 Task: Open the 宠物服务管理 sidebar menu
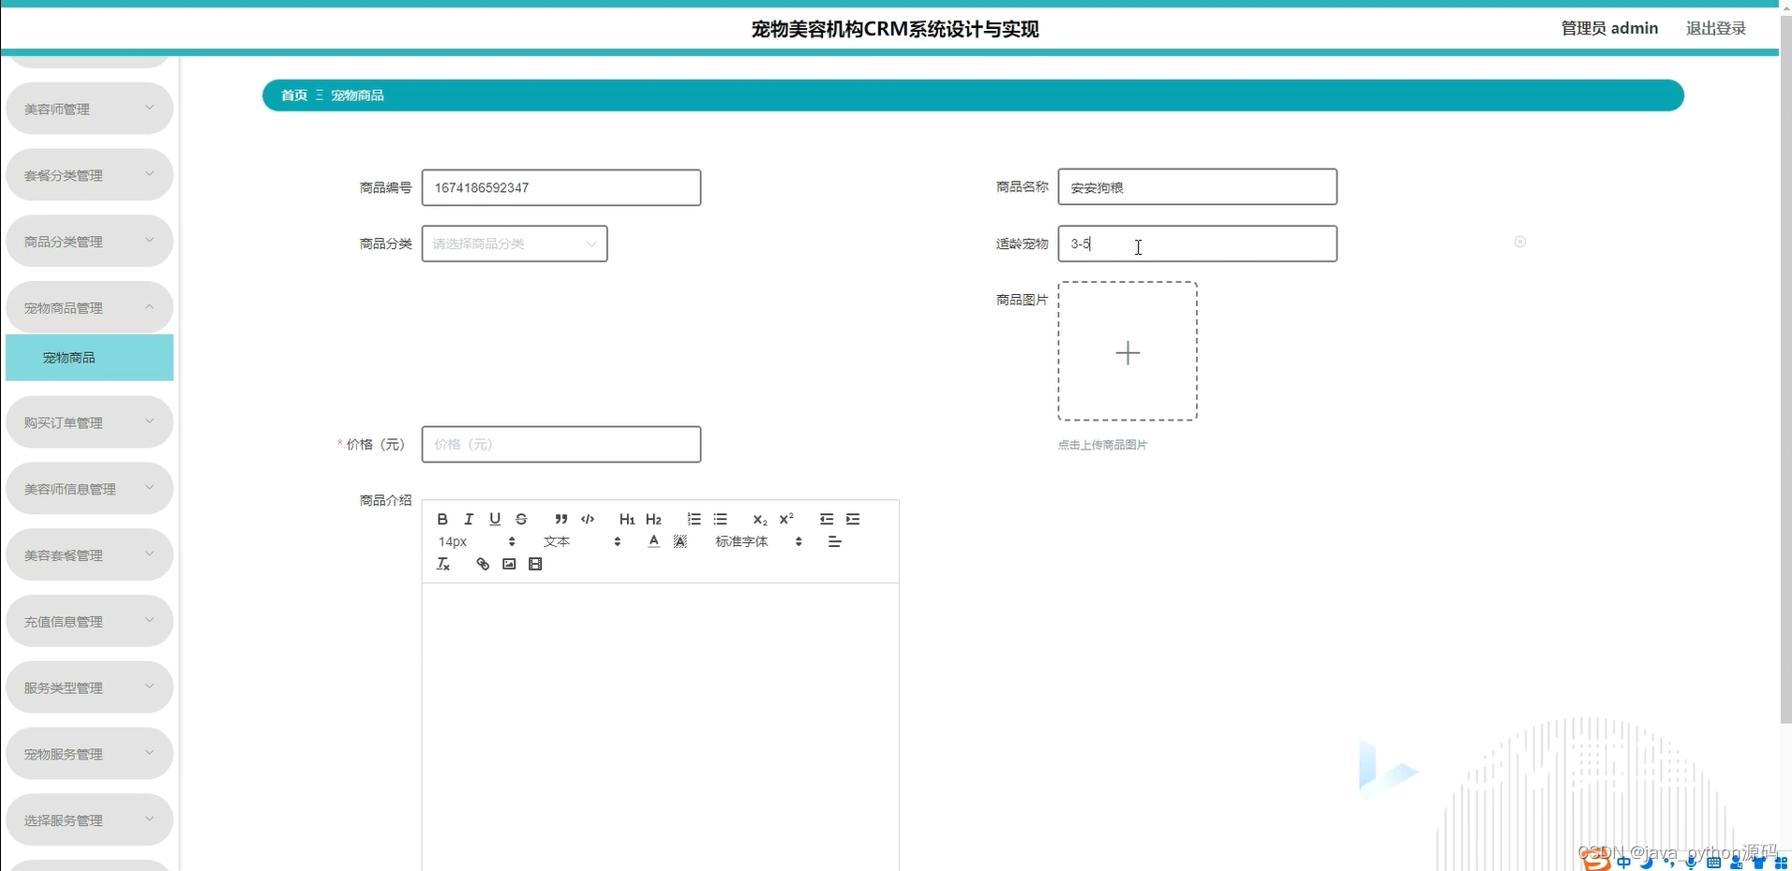(89, 754)
